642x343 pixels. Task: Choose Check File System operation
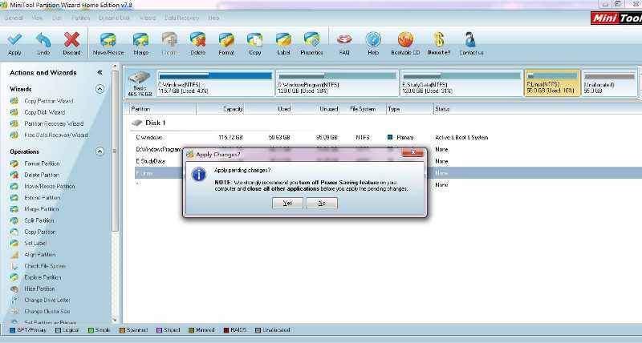click(45, 266)
